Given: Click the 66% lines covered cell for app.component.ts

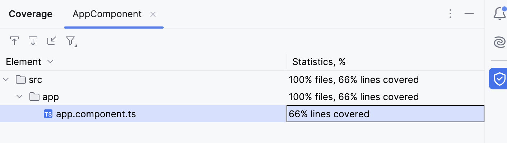Looking at the screenshot, I should (x=329, y=114).
